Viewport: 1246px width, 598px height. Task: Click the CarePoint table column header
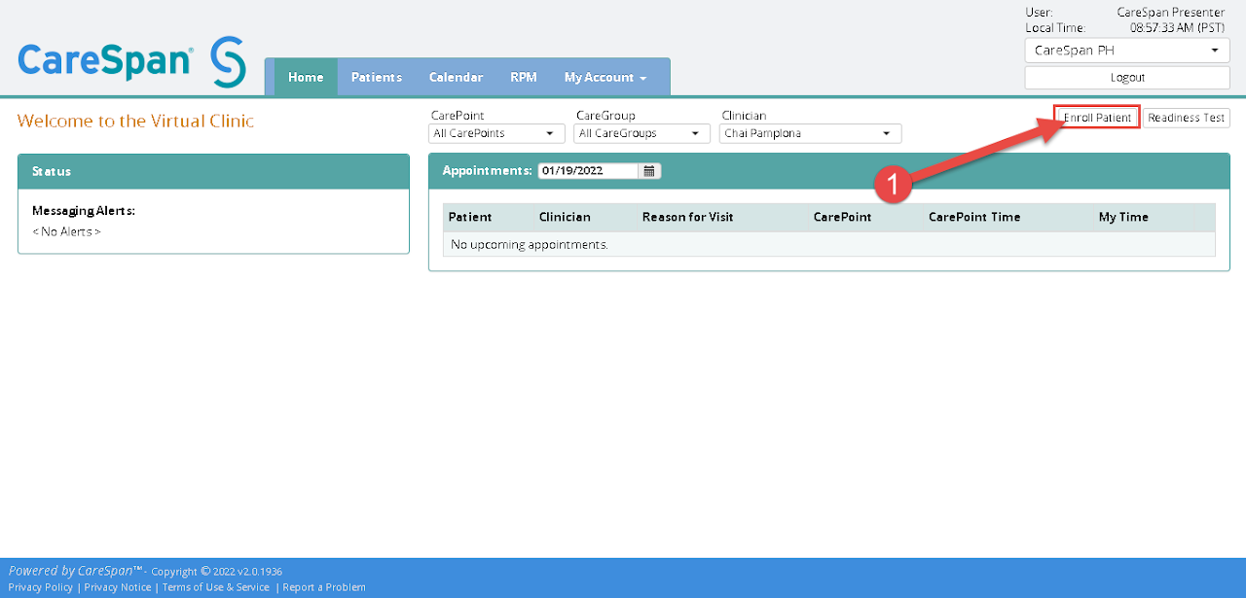pos(843,217)
